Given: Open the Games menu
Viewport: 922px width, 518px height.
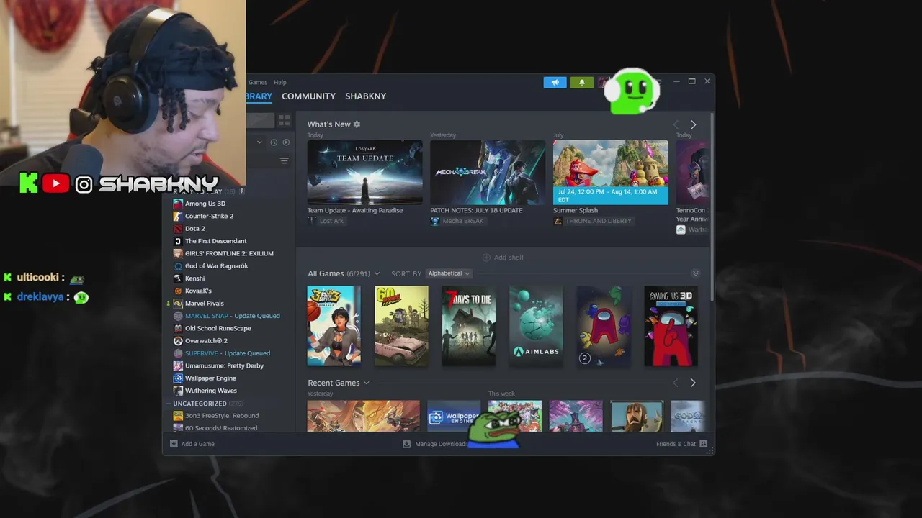Looking at the screenshot, I should tap(258, 83).
